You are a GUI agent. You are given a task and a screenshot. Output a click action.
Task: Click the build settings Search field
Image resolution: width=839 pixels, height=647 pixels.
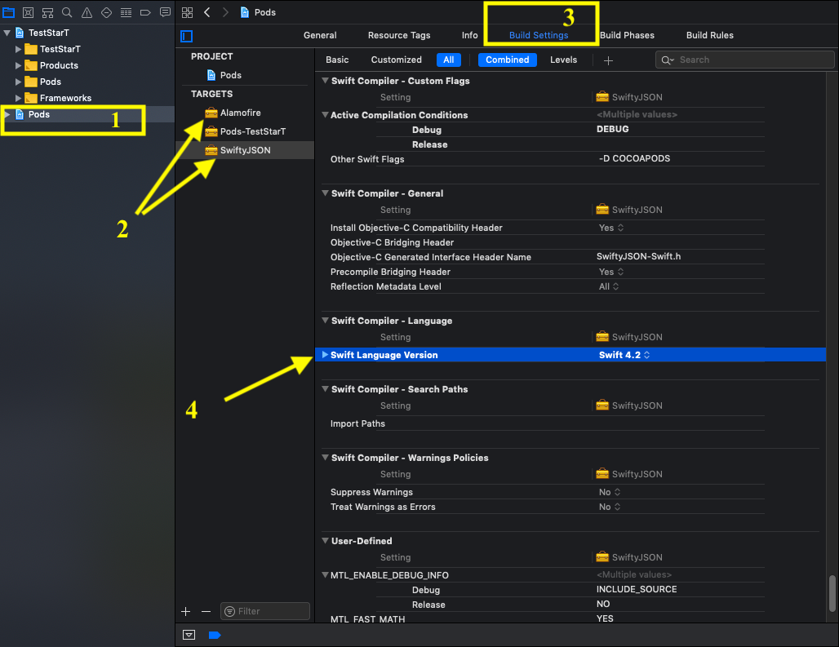click(x=744, y=60)
